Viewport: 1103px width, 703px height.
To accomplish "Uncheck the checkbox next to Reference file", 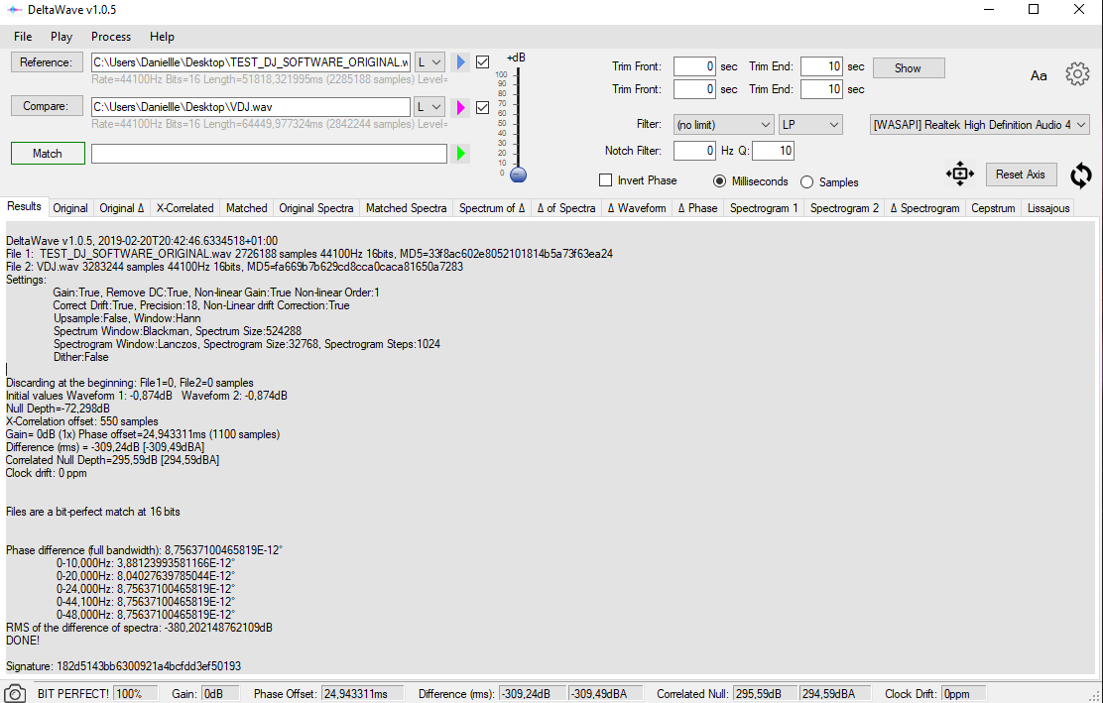I will tap(483, 62).
